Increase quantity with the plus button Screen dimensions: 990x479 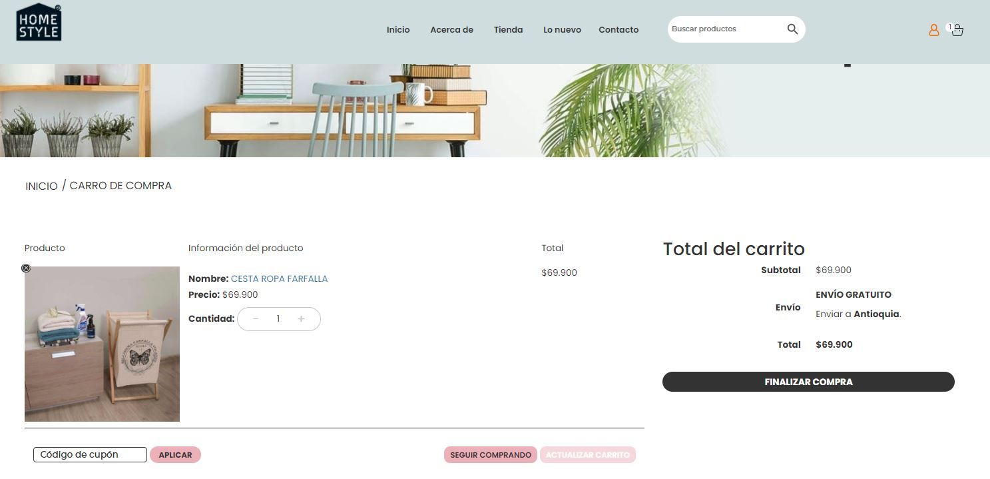[x=301, y=319]
